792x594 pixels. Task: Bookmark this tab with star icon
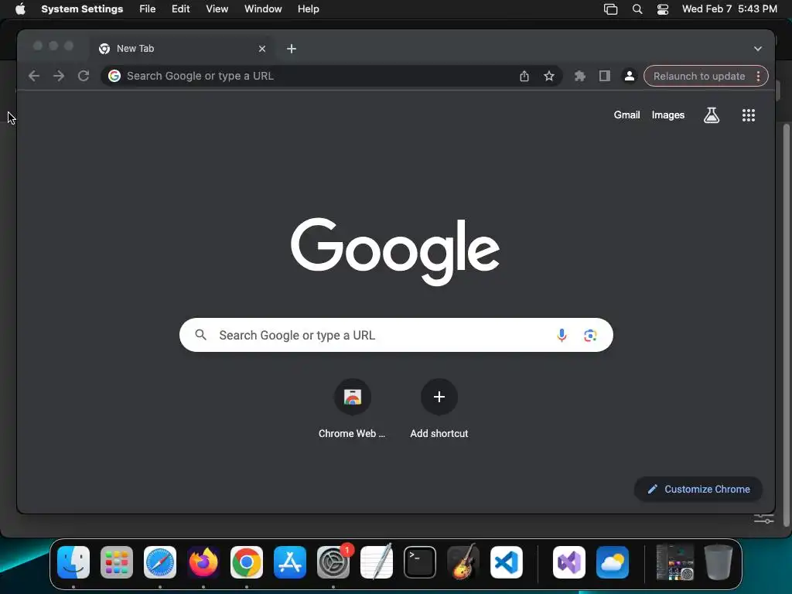[549, 76]
